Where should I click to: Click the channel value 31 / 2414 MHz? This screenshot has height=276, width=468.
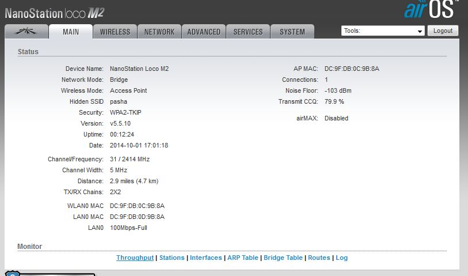coord(130,159)
